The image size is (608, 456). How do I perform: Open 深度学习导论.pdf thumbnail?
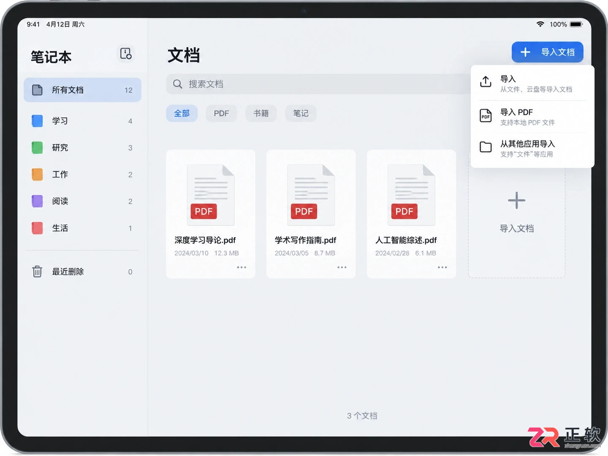[211, 195]
